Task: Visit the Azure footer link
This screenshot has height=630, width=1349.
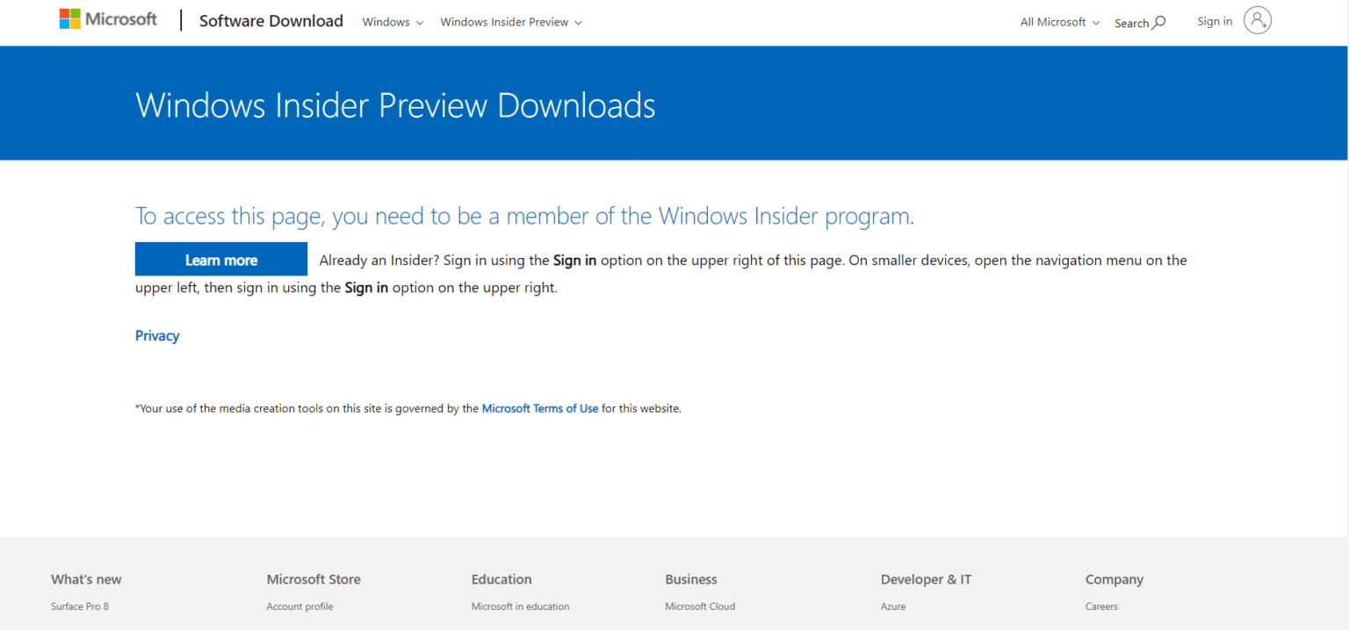Action: [x=892, y=606]
